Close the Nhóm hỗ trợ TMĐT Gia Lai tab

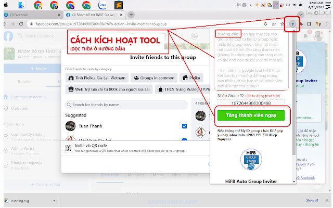coord(121,15)
